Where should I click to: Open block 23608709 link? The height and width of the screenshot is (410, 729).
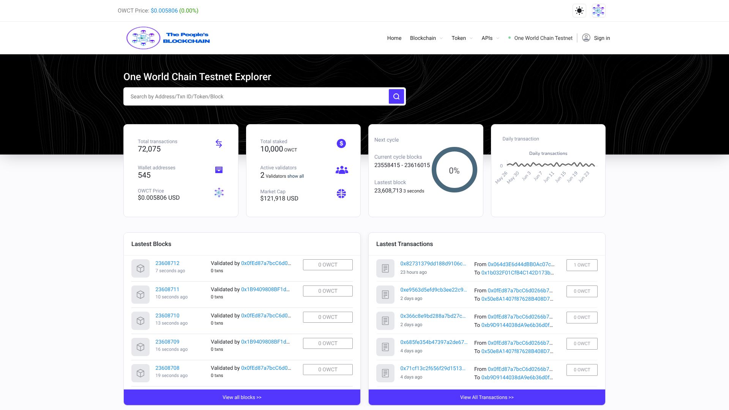tap(167, 342)
